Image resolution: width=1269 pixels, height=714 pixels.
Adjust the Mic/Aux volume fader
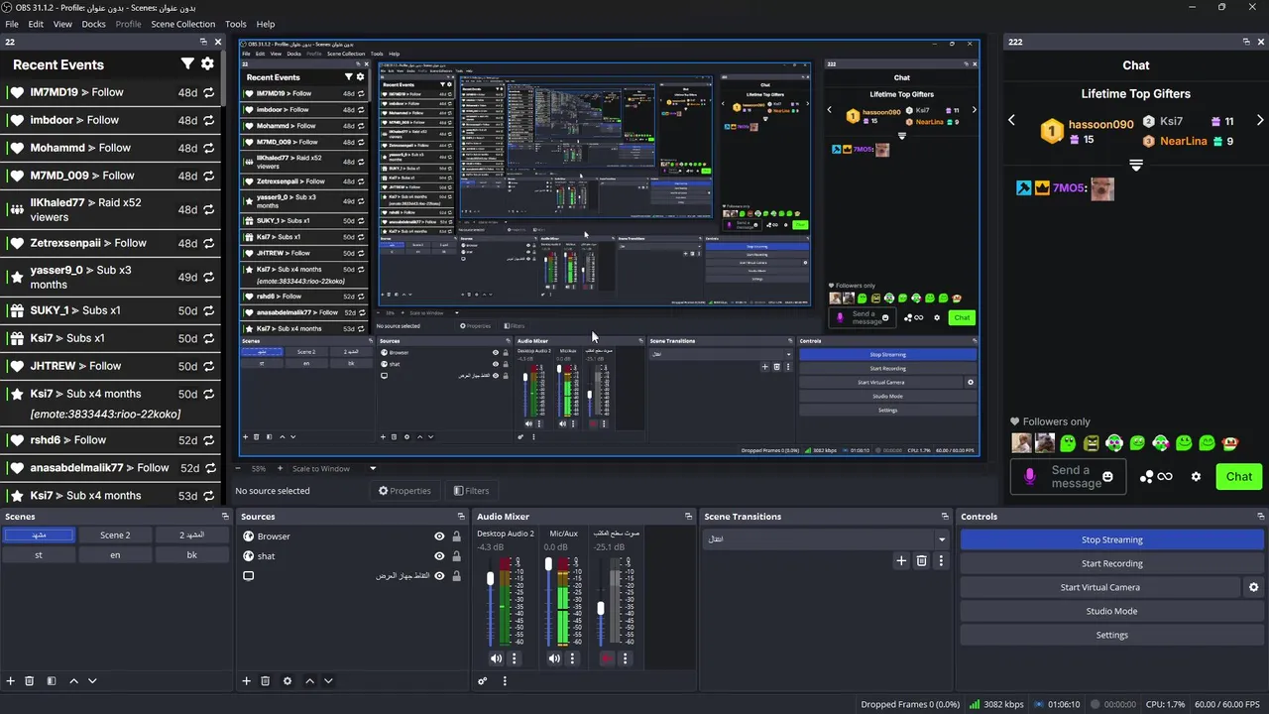[548, 564]
